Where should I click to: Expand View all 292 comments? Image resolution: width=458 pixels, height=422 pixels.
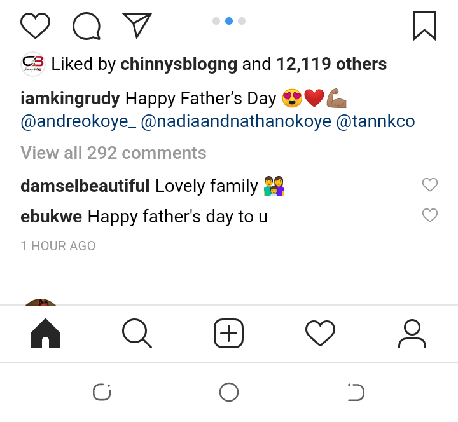tap(113, 153)
